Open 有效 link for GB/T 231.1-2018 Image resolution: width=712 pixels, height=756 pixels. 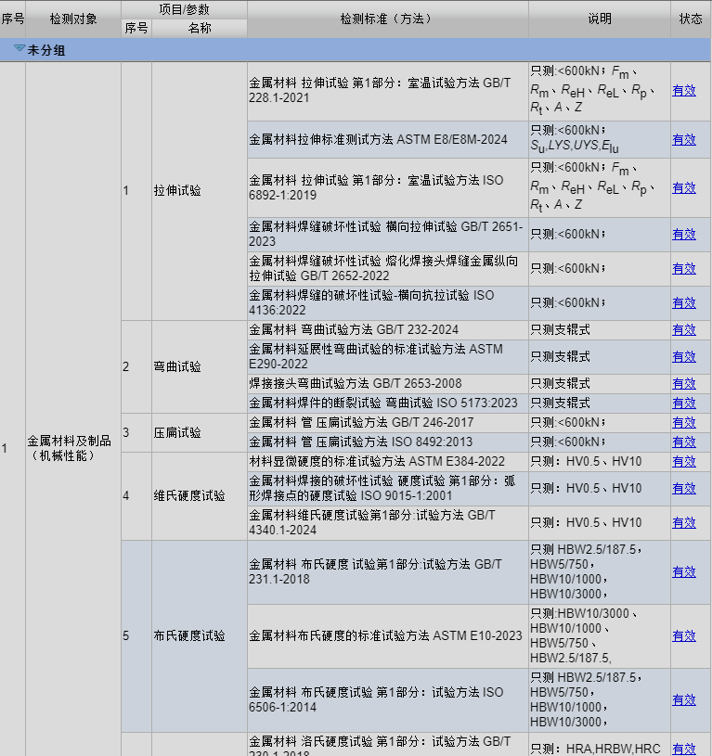point(684,572)
